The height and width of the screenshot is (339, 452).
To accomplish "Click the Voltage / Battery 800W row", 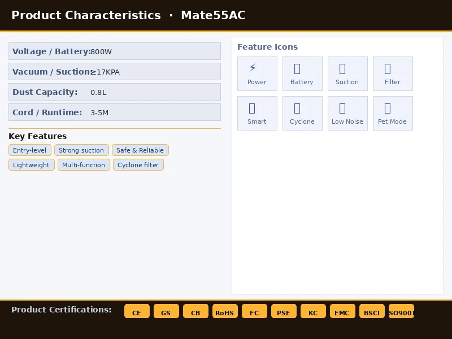I will [x=115, y=51].
